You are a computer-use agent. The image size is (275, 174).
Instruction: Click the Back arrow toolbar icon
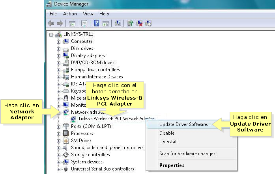pos(51,23)
